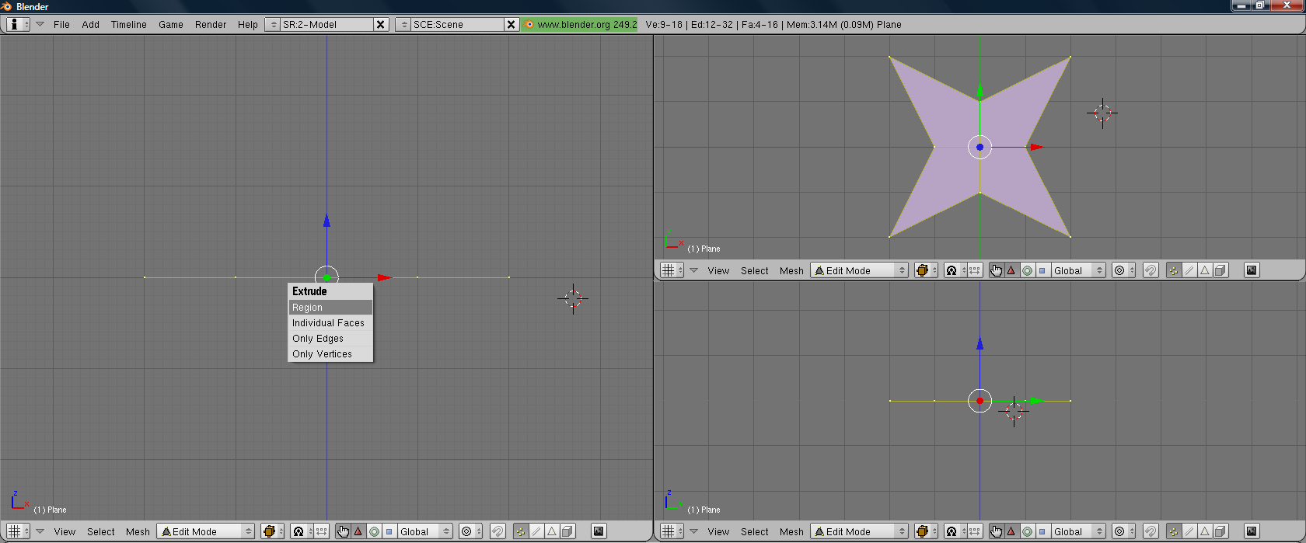Open pivot point selector in left viewport
The image size is (1306, 543).
click(x=302, y=531)
